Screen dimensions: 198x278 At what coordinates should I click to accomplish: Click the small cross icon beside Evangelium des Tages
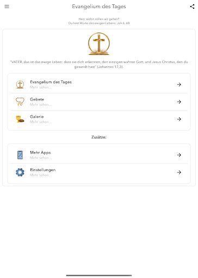pyautogui.click(x=20, y=84)
